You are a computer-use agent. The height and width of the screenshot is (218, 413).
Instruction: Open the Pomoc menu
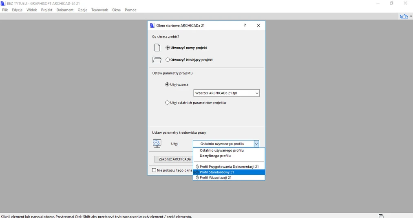pos(130,10)
